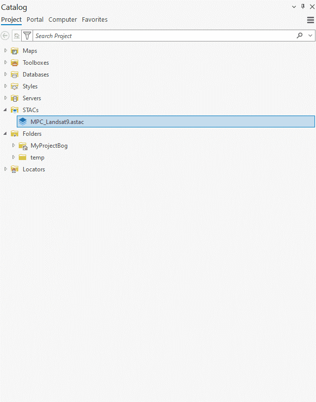Expand the Locators node
Viewport: 316px width, 402px height.
coord(5,169)
